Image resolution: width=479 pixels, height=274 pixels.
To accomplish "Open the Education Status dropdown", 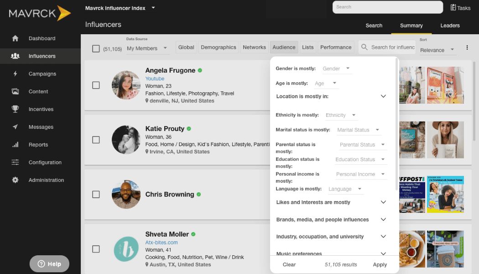I will 360,159.
